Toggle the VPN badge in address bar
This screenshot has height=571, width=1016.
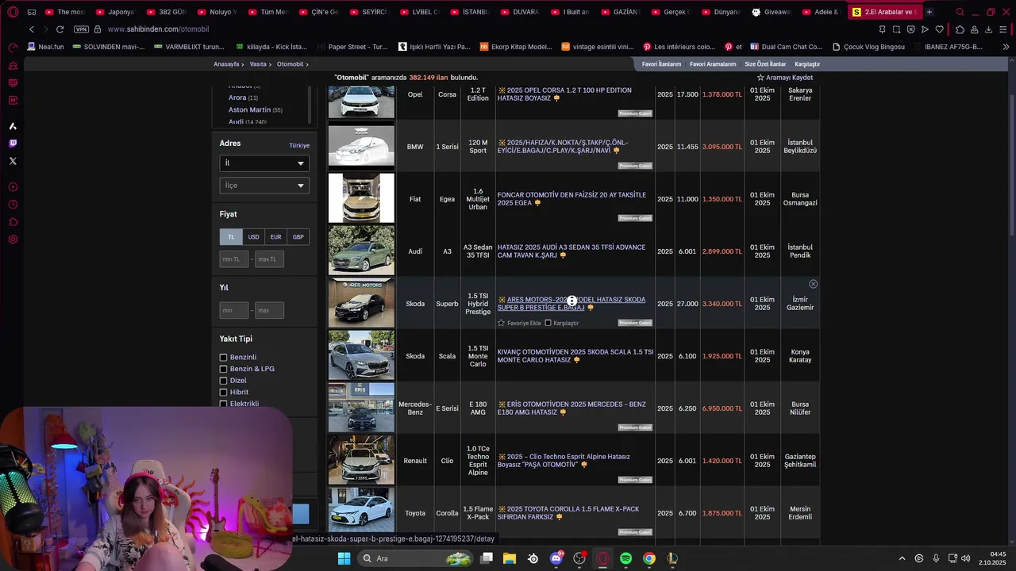(81, 29)
